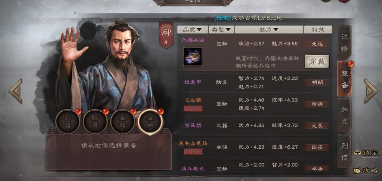Expand the 魅力 attribute sort dropdown

269,30
